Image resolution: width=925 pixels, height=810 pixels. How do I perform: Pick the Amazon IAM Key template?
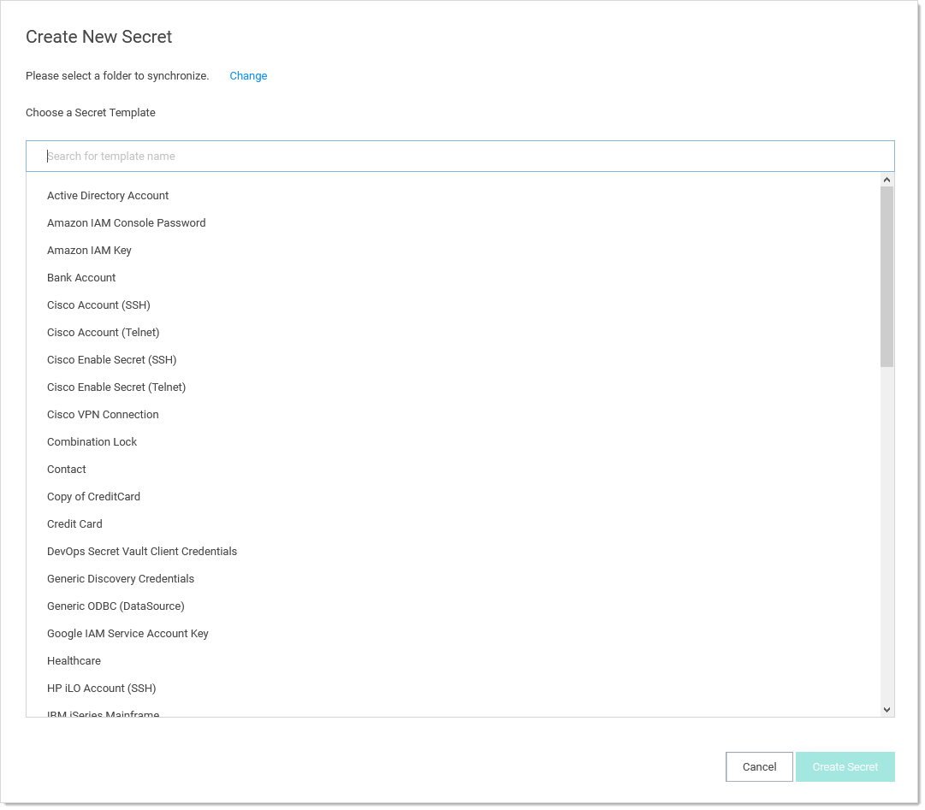click(x=89, y=251)
